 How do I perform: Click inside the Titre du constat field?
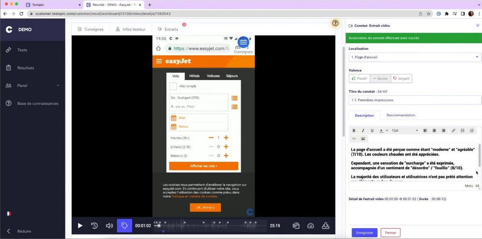(x=413, y=100)
